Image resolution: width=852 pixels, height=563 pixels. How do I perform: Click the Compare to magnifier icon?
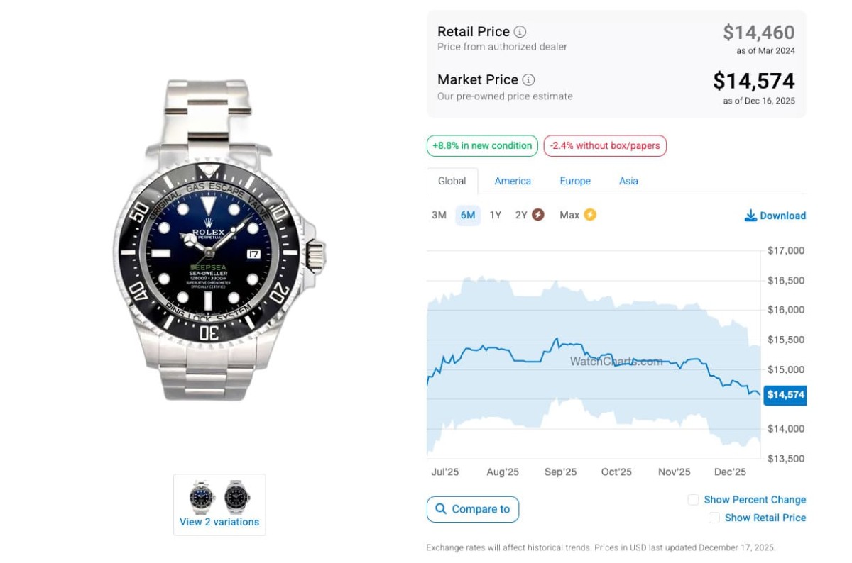click(x=441, y=509)
